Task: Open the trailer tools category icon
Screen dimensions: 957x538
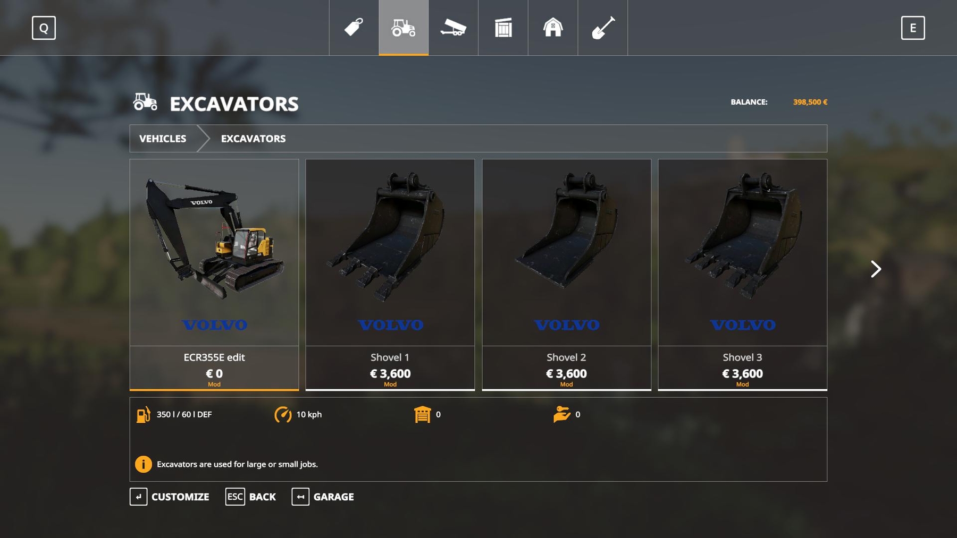Action: click(x=454, y=28)
